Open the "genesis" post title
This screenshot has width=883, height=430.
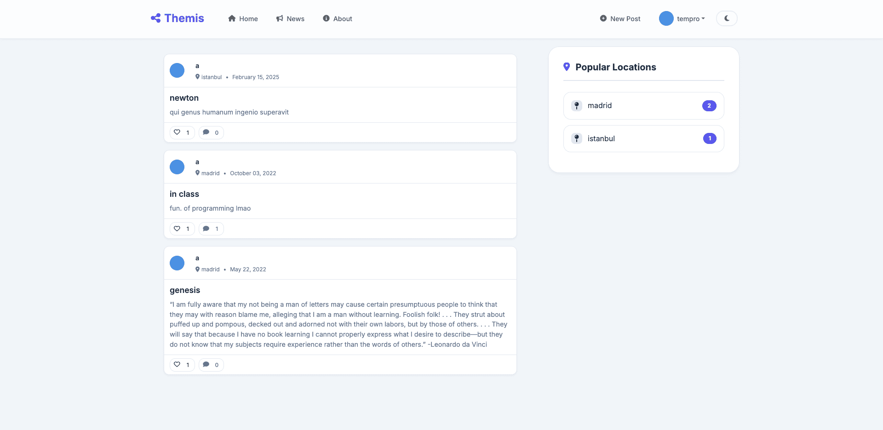[185, 290]
